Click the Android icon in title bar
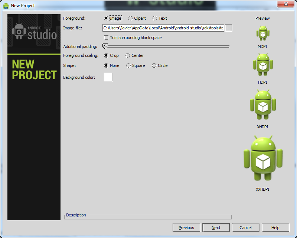This screenshot has width=297, height=238. (6, 6)
